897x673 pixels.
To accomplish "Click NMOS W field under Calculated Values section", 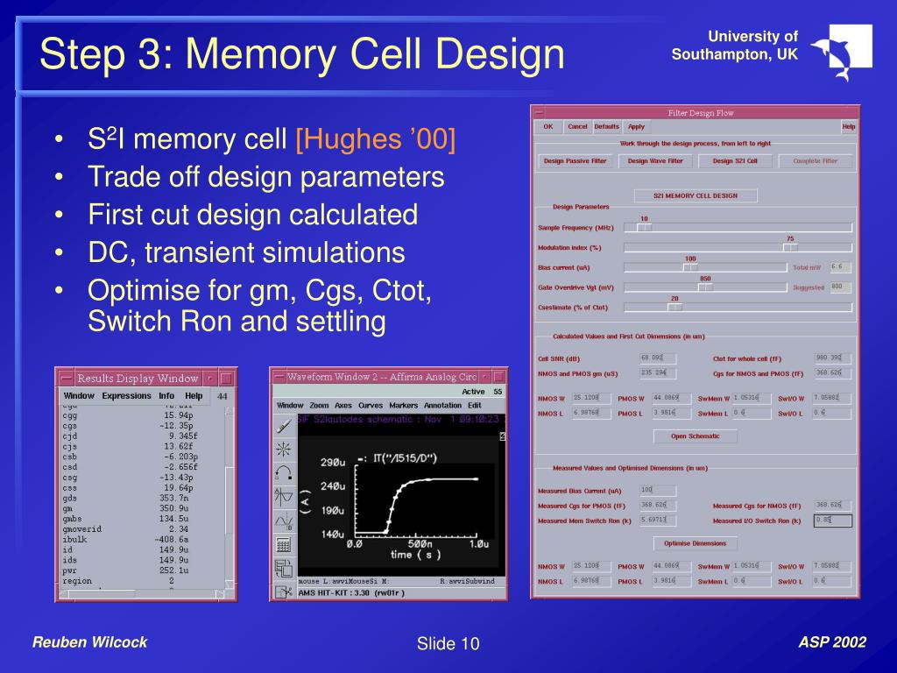I will click(x=591, y=398).
